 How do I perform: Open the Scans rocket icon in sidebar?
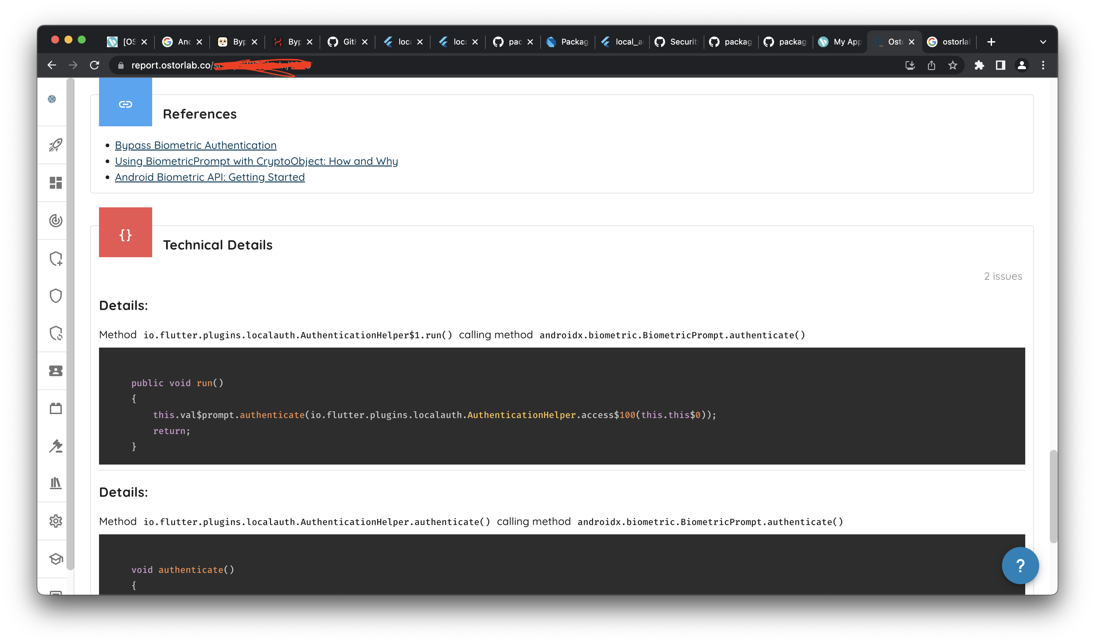55,145
